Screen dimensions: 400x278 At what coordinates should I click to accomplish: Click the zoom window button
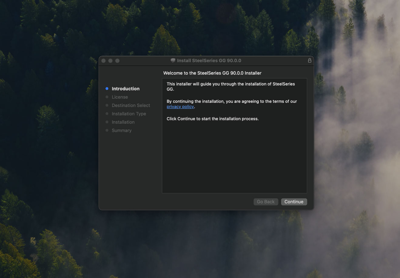(x=117, y=61)
